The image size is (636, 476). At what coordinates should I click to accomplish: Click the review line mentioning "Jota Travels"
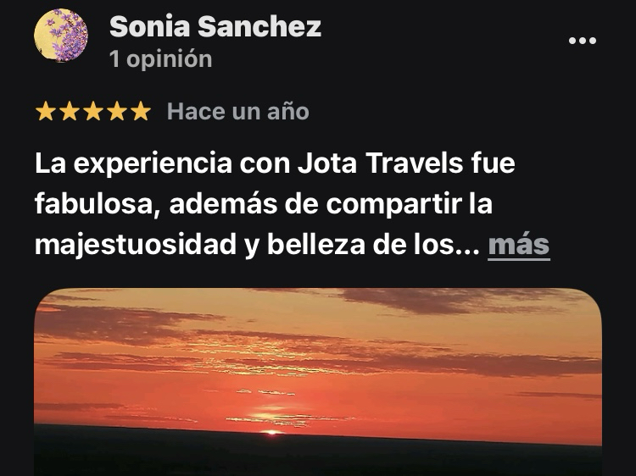[x=275, y=163]
